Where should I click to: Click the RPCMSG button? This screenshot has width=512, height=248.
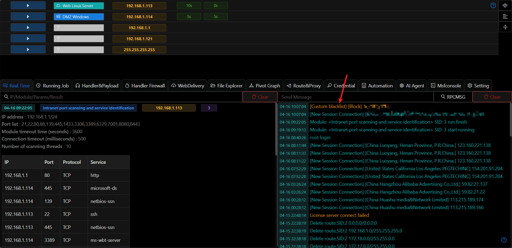pos(453,97)
